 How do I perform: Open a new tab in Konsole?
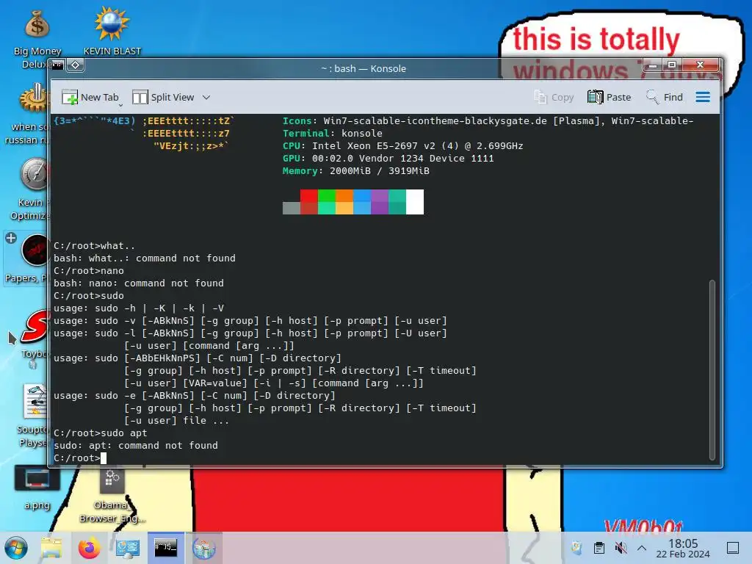[x=90, y=98]
